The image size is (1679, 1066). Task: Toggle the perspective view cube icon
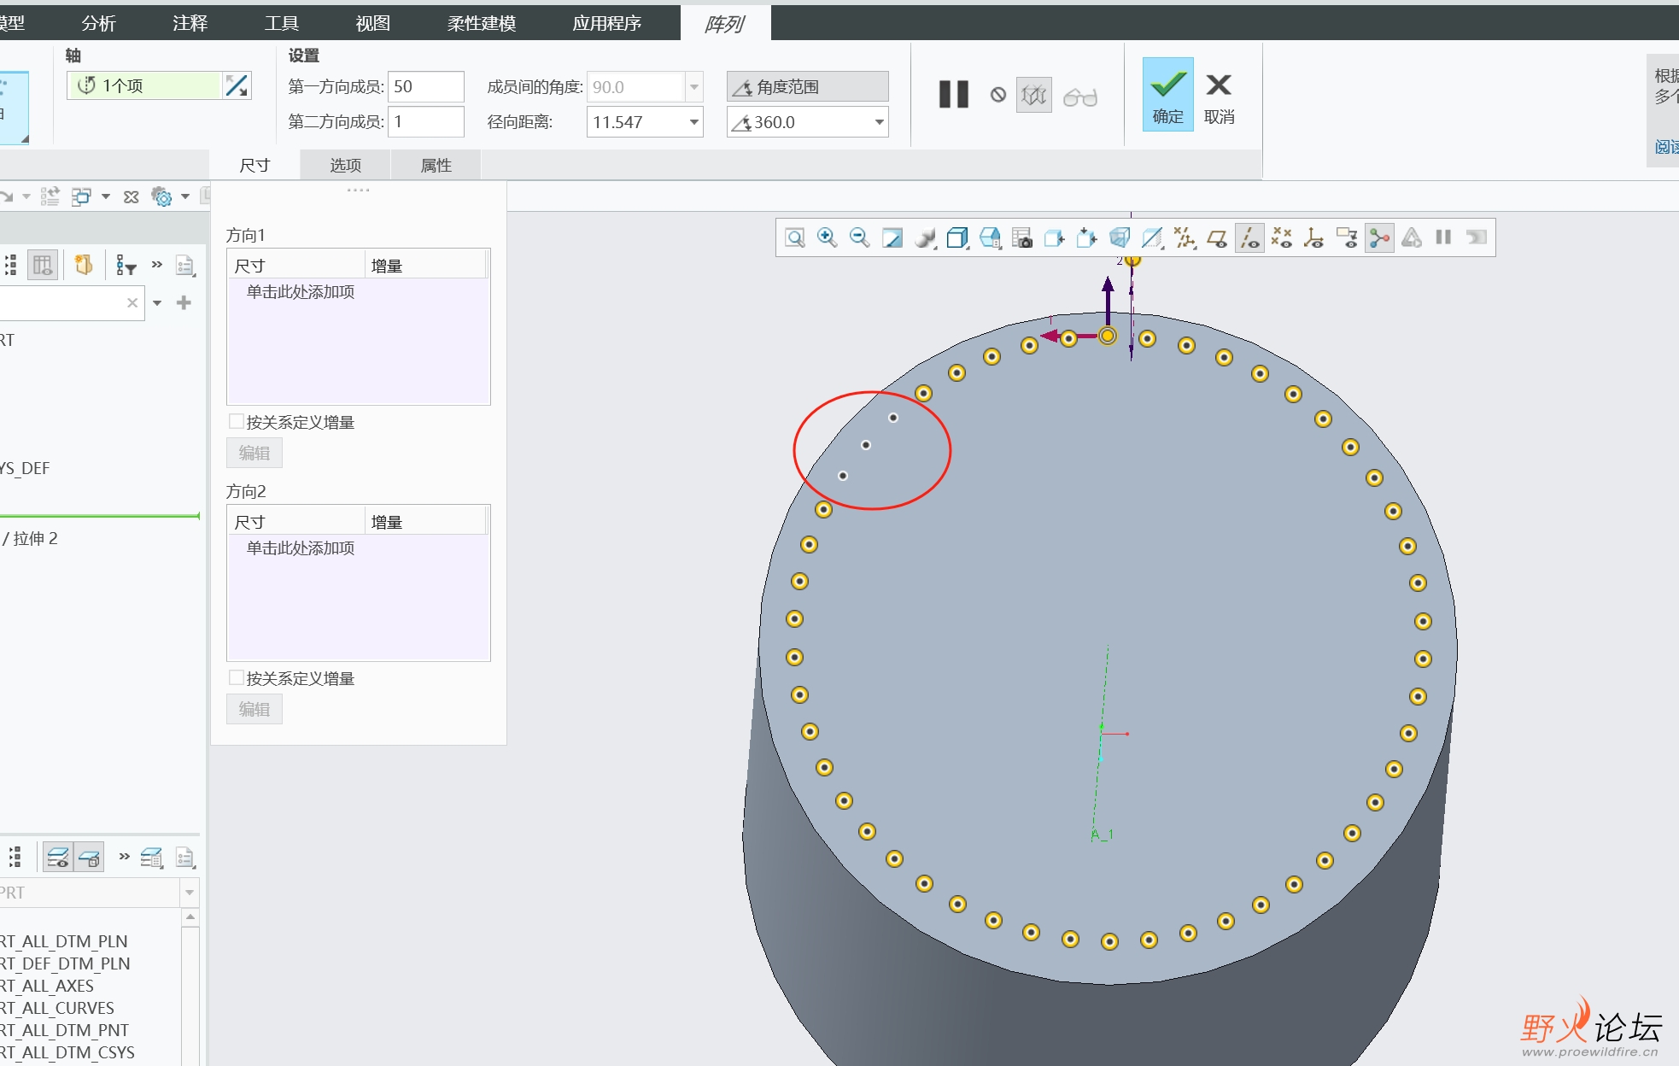1120,237
